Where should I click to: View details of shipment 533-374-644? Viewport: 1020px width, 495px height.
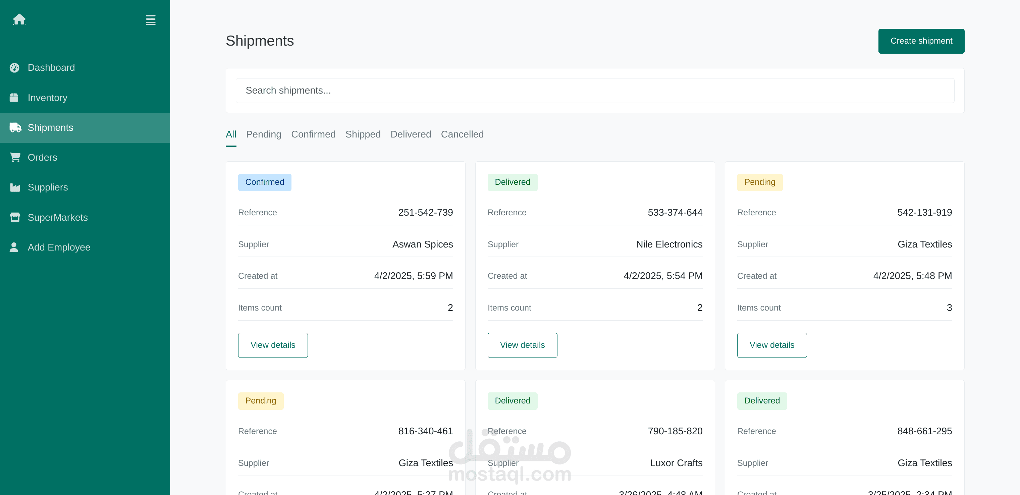point(522,345)
